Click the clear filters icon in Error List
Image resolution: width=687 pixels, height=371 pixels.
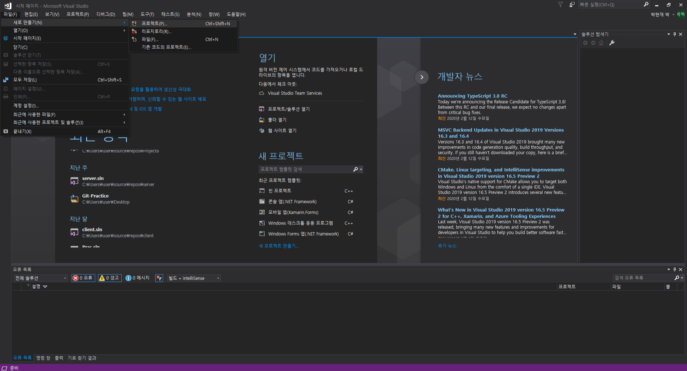click(159, 278)
